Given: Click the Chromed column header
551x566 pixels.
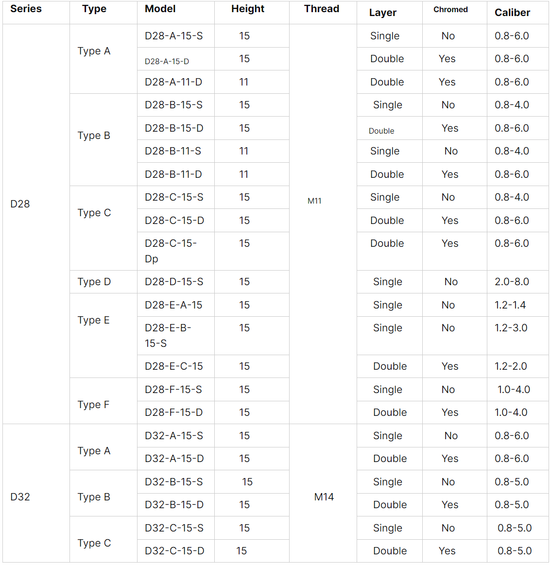Looking at the screenshot, I should click(x=455, y=12).
